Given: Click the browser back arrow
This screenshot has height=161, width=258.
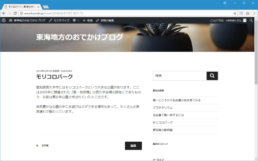Looking at the screenshot, I should click(4, 13).
